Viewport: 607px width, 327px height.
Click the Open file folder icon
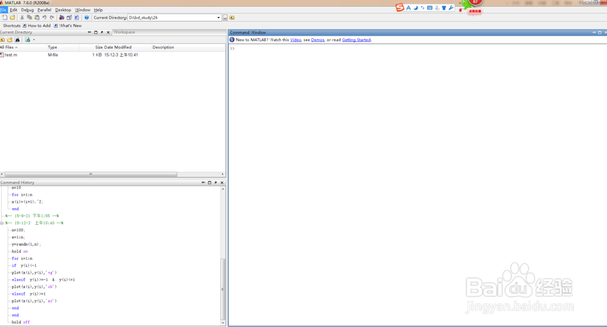click(12, 18)
